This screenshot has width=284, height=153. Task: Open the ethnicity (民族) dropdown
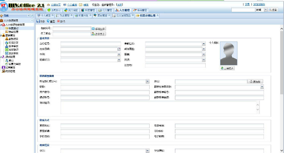(204, 60)
